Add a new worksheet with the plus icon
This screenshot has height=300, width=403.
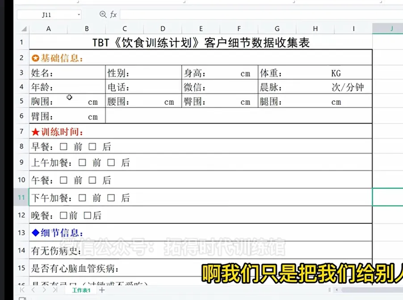coord(102,290)
